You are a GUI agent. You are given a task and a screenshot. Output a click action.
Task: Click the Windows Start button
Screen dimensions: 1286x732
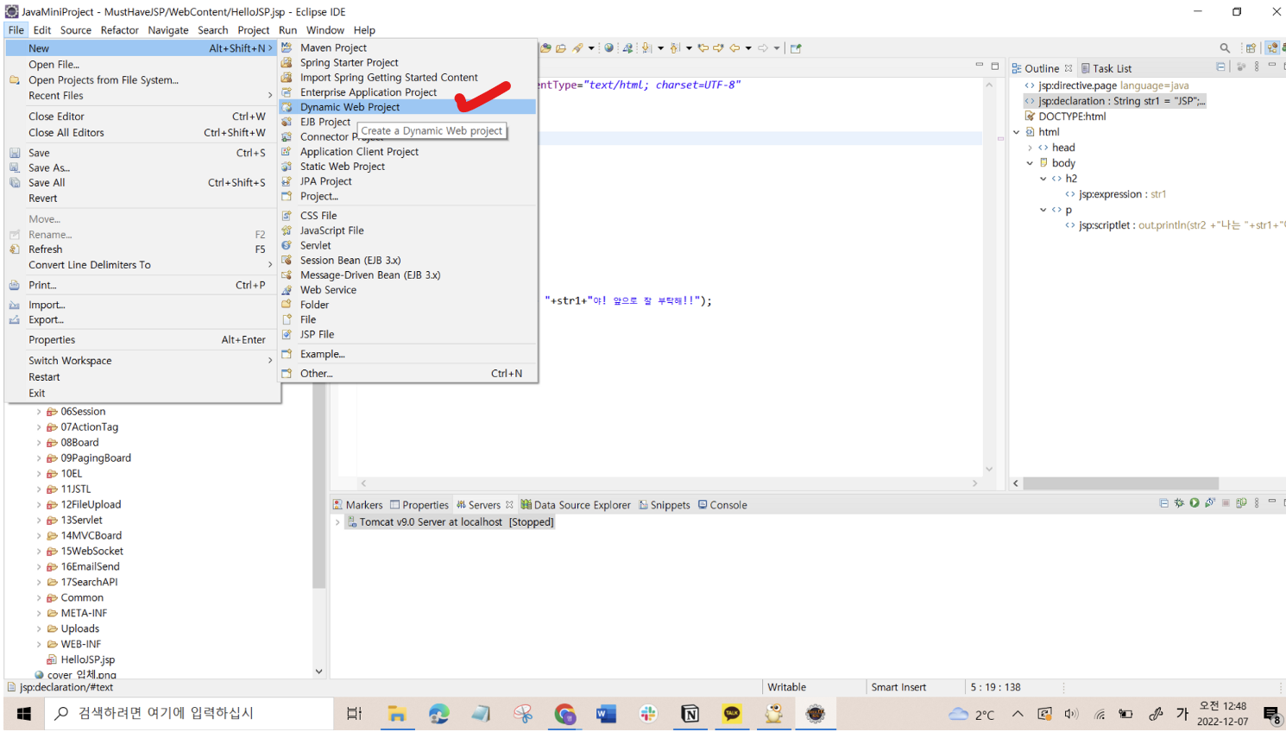(x=23, y=714)
